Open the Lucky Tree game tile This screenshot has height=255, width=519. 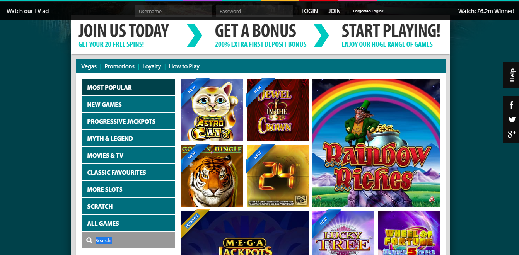343,233
